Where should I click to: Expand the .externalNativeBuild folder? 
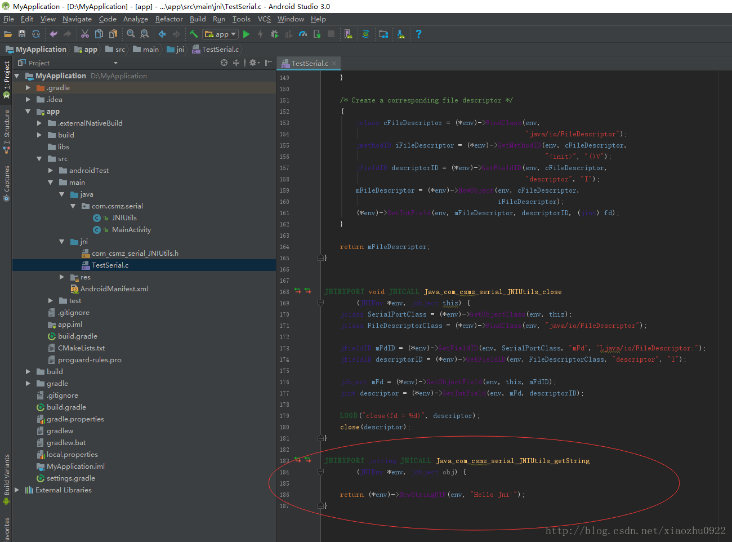pos(39,123)
